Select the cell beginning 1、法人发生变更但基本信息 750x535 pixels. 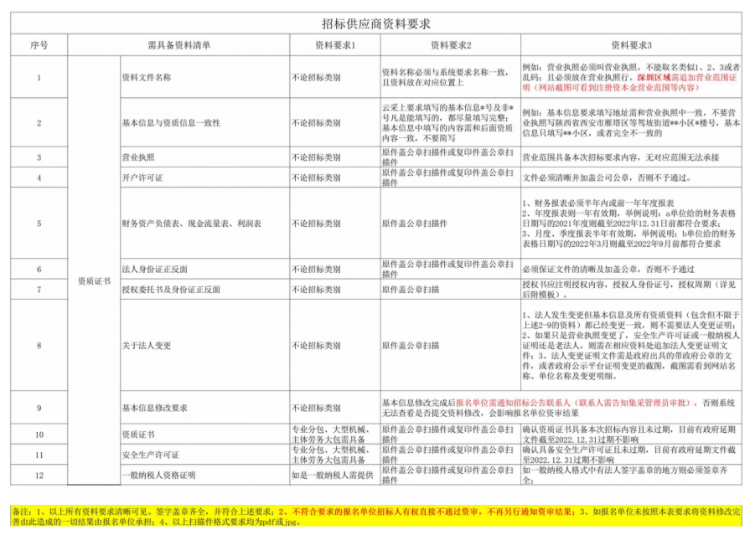pos(631,345)
